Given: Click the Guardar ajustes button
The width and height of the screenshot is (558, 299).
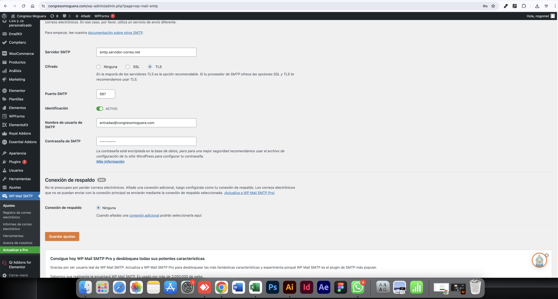Looking at the screenshot, I should coord(62,236).
